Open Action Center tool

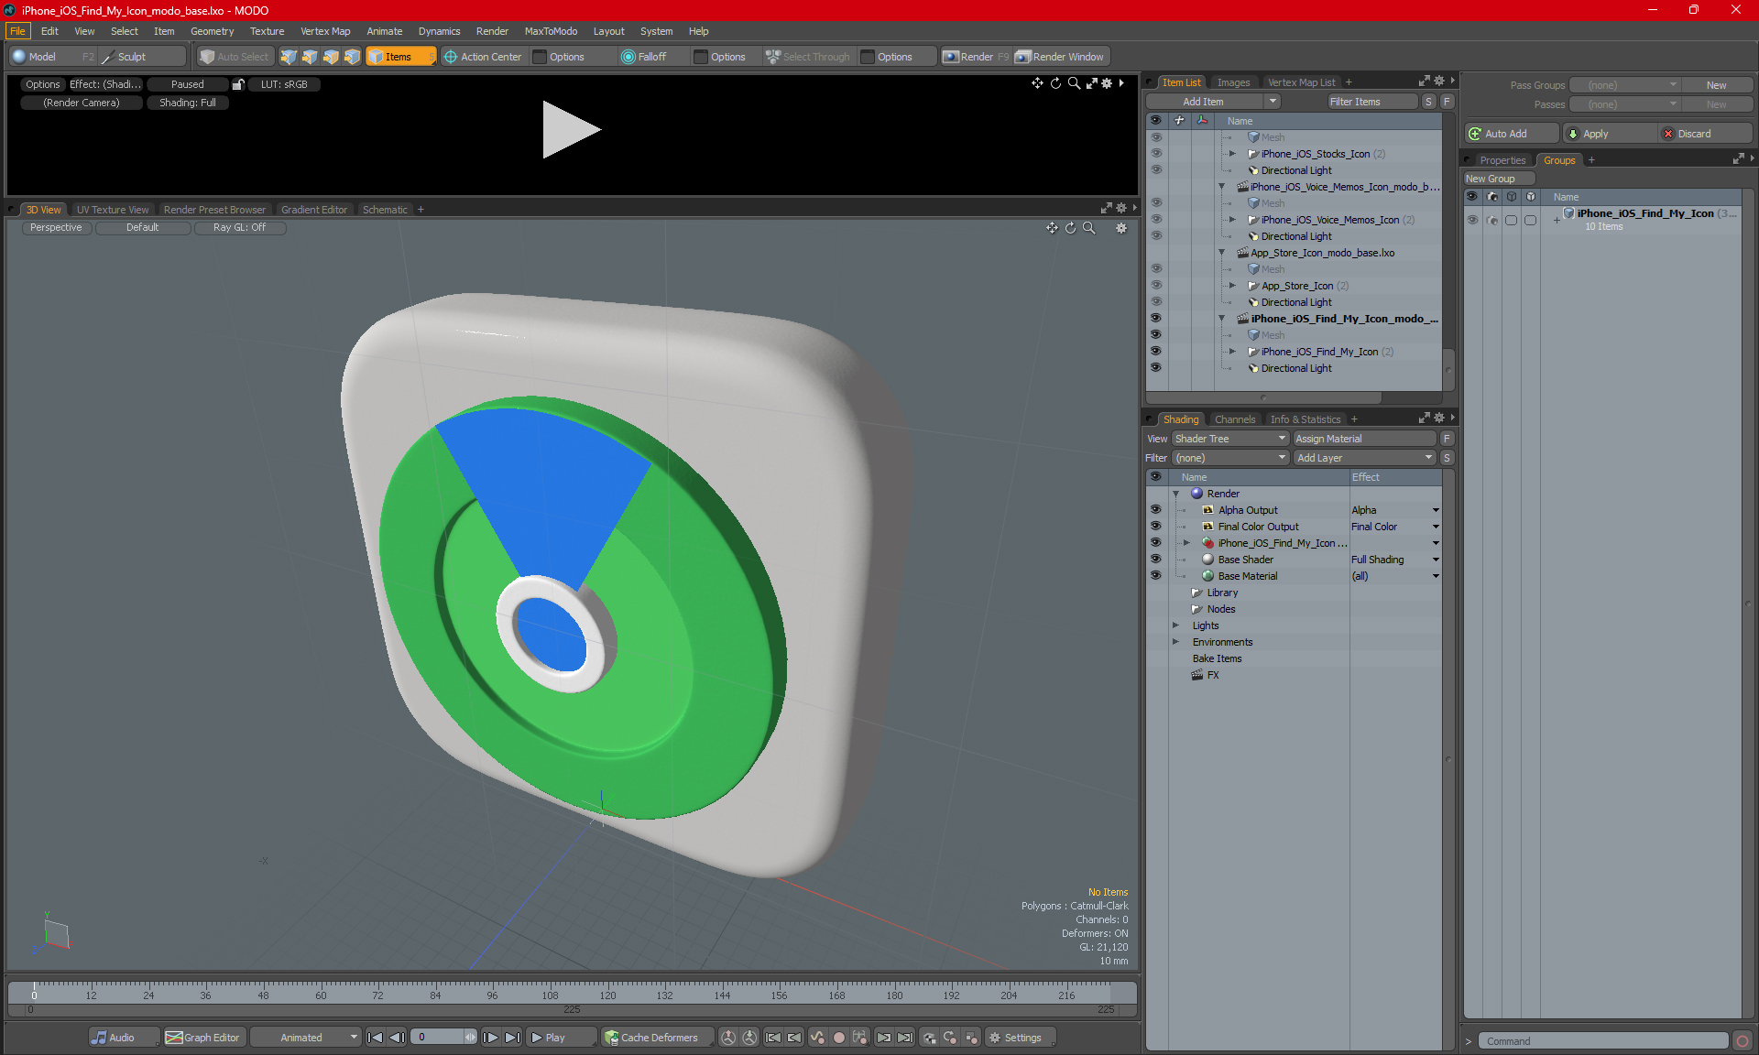click(483, 57)
